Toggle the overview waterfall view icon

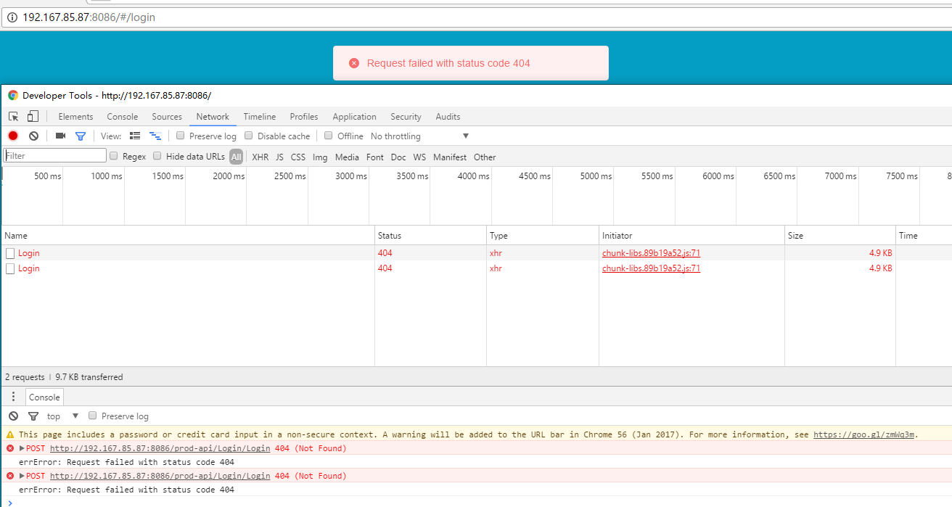[x=155, y=136]
